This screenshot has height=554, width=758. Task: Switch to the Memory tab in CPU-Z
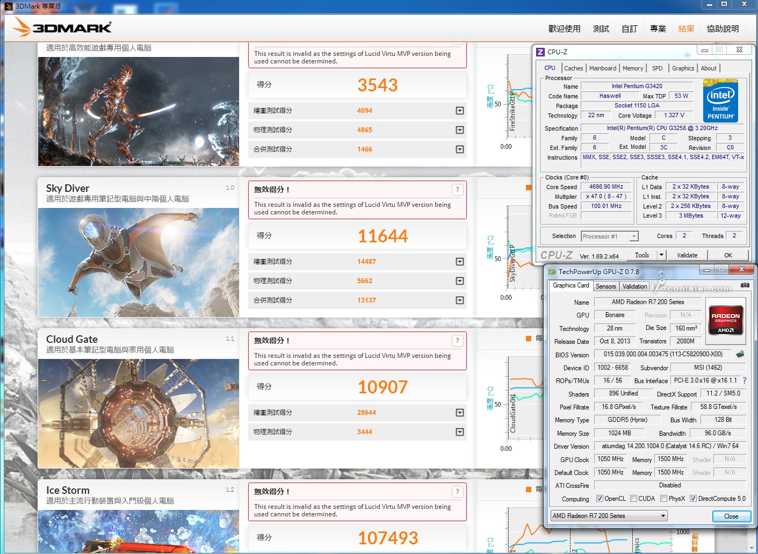tap(633, 68)
